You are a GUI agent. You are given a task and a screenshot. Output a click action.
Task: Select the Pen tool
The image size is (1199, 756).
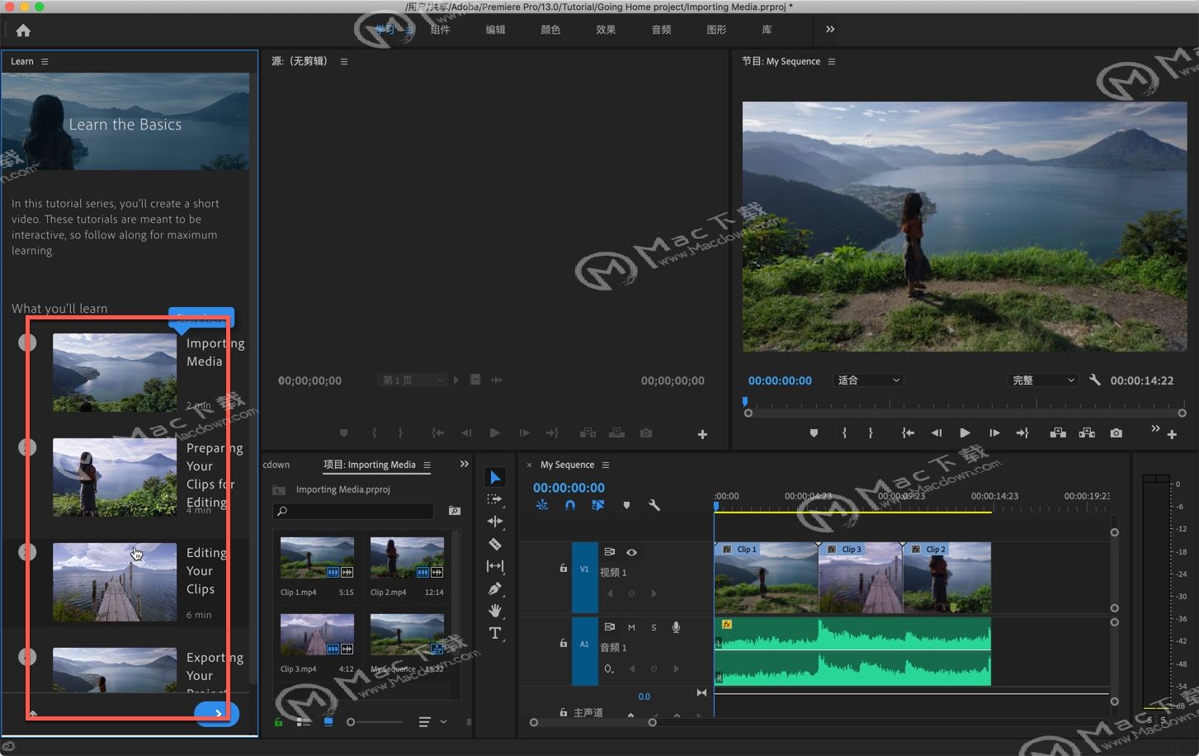495,588
